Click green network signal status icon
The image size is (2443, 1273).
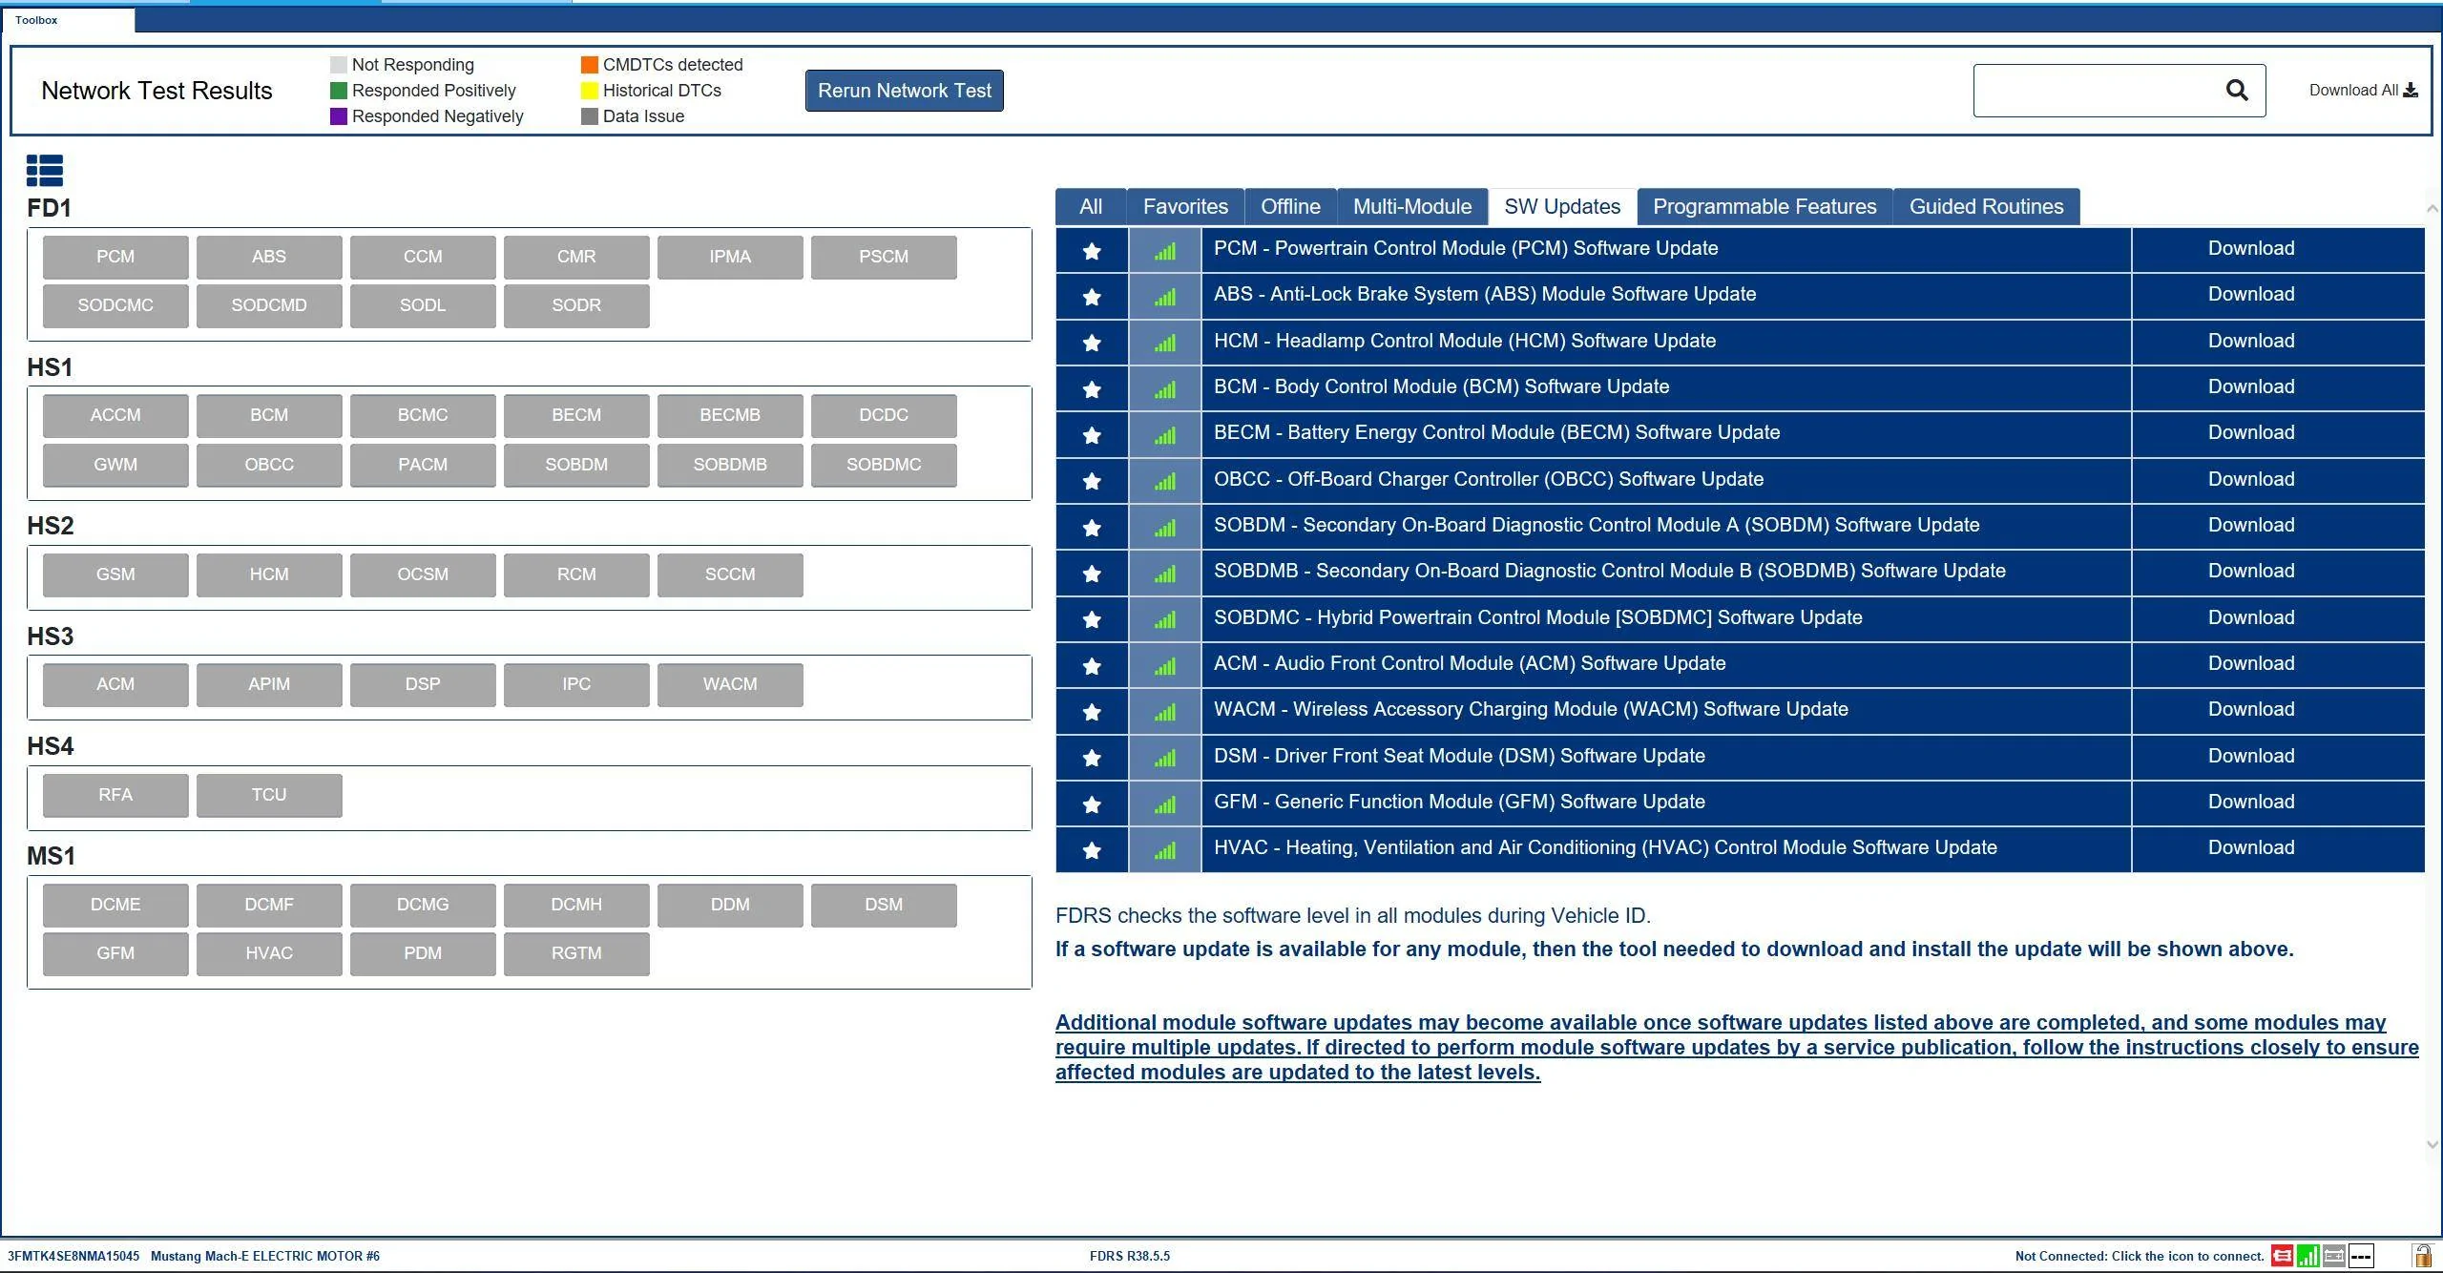(2308, 1256)
